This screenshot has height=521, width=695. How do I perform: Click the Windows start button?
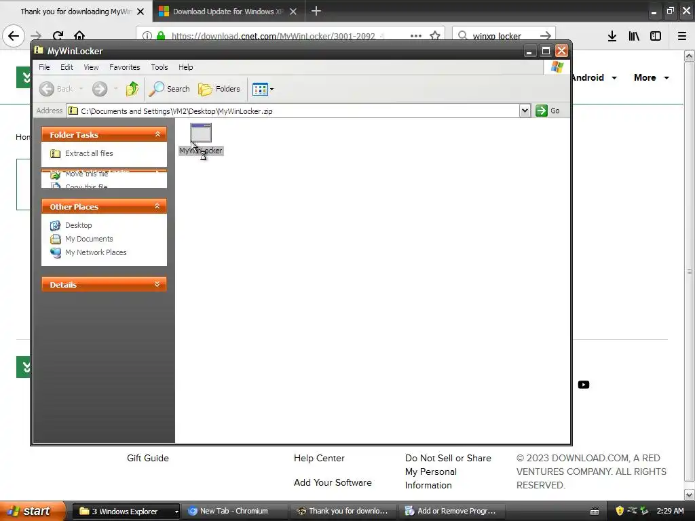(x=33, y=511)
